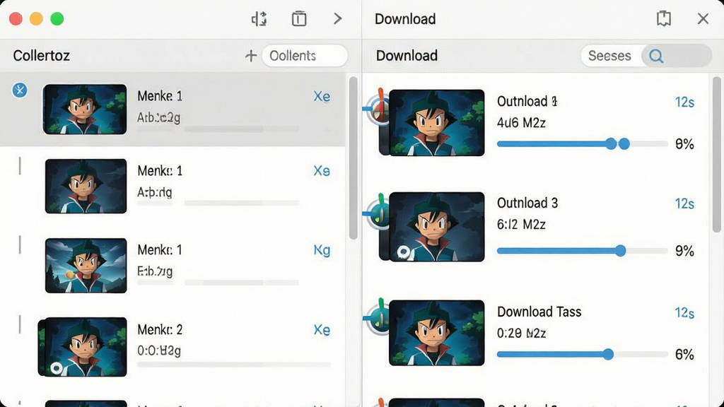The image size is (724, 407).
Task: Click the white ring badge on Menke 2 thumbnail
Action: [x=57, y=367]
